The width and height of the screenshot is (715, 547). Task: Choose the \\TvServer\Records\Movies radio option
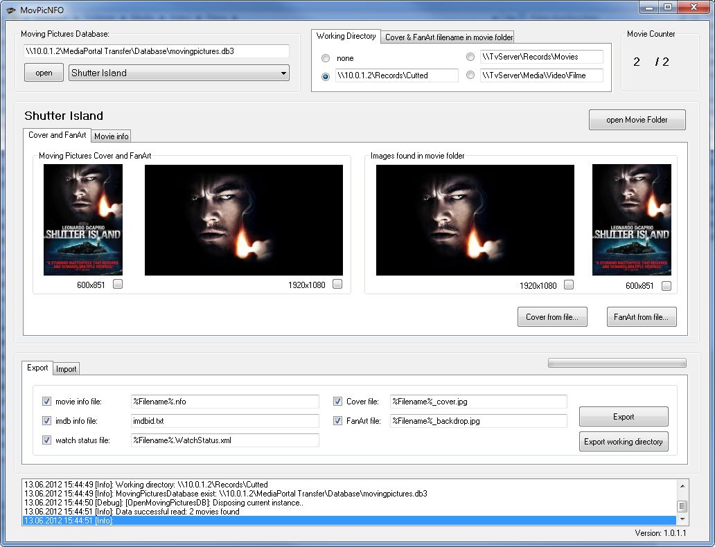coord(470,57)
